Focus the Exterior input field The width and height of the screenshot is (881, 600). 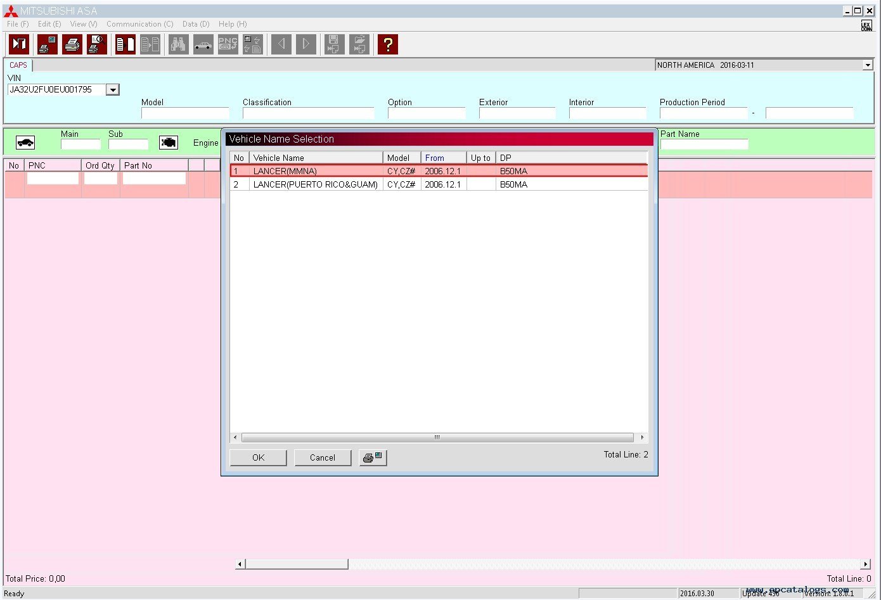click(517, 113)
